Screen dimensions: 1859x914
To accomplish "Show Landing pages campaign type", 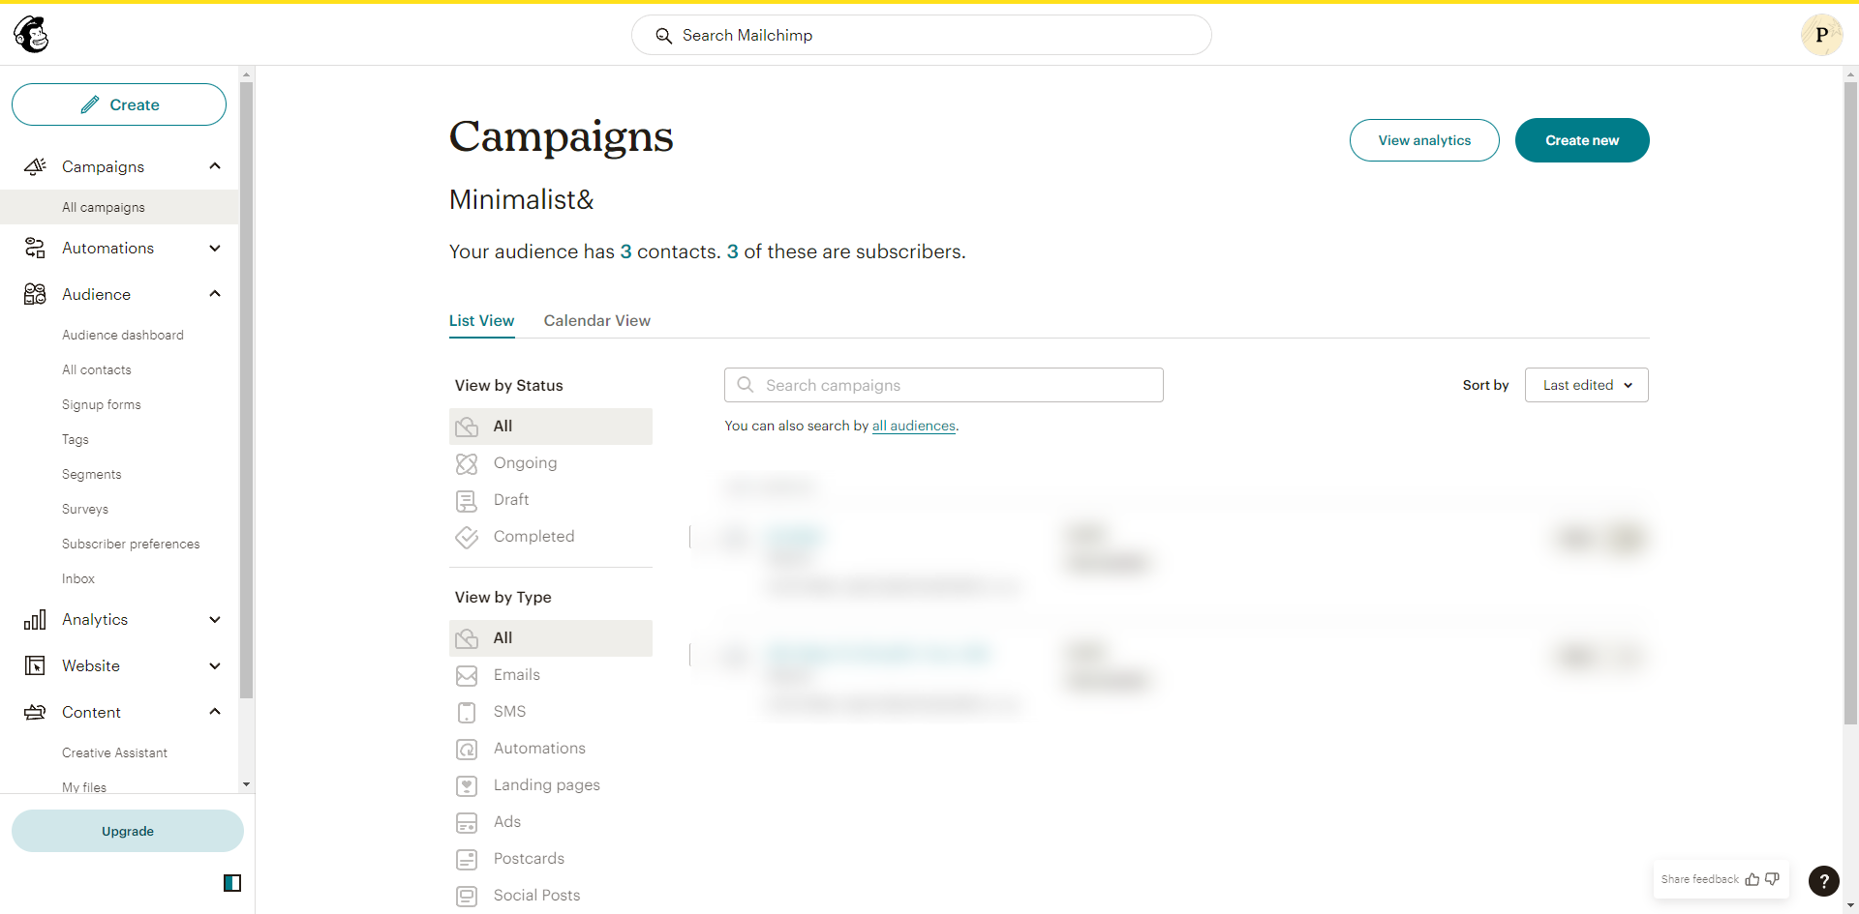I will pos(546,785).
